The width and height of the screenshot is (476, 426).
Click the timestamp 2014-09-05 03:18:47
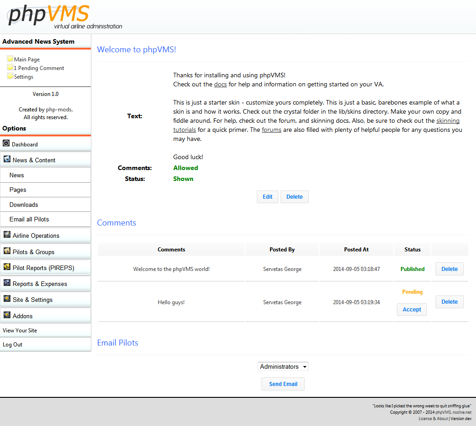point(356,269)
